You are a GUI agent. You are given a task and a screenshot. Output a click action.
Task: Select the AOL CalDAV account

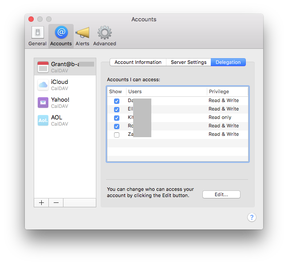(x=65, y=120)
